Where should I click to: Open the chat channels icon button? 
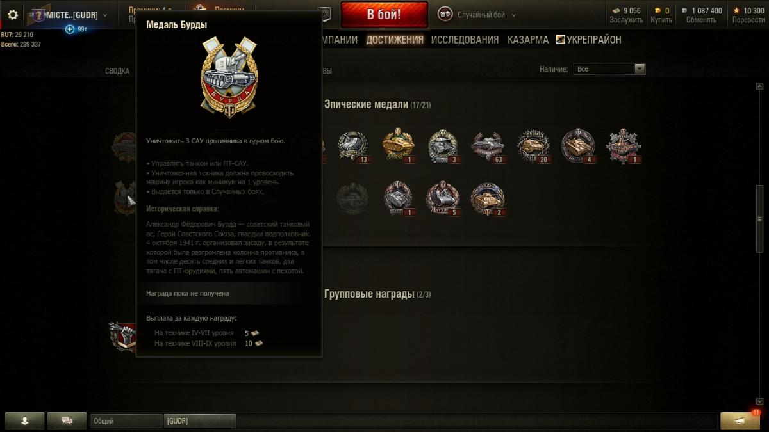[x=67, y=420]
